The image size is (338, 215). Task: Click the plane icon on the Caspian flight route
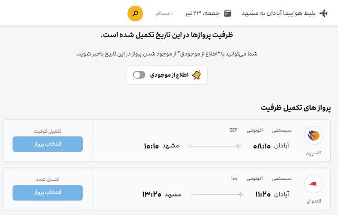[x=238, y=145]
